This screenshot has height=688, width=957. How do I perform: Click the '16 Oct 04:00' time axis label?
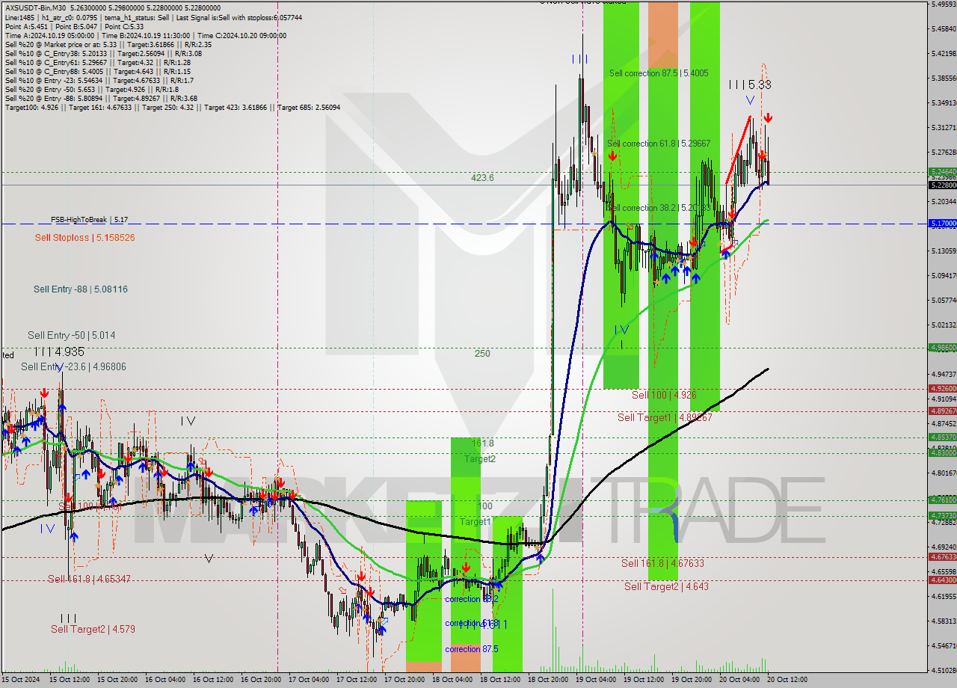pyautogui.click(x=165, y=680)
